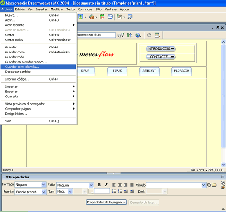The height and width of the screenshot is (212, 226).
Task: Click the FLORACIÓ tab button in page
Action: tap(182, 71)
